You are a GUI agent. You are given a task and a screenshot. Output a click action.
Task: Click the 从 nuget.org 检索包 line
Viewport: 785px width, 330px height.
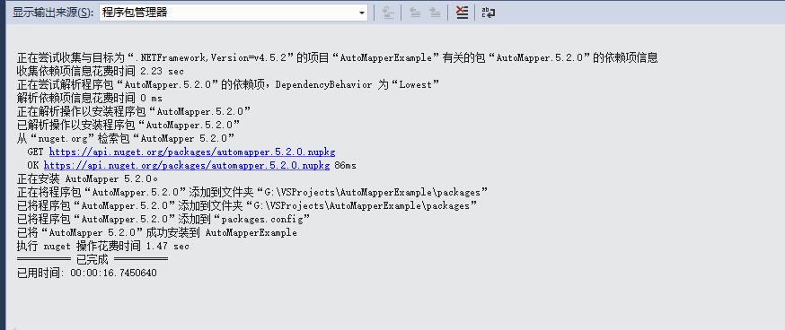(126, 138)
